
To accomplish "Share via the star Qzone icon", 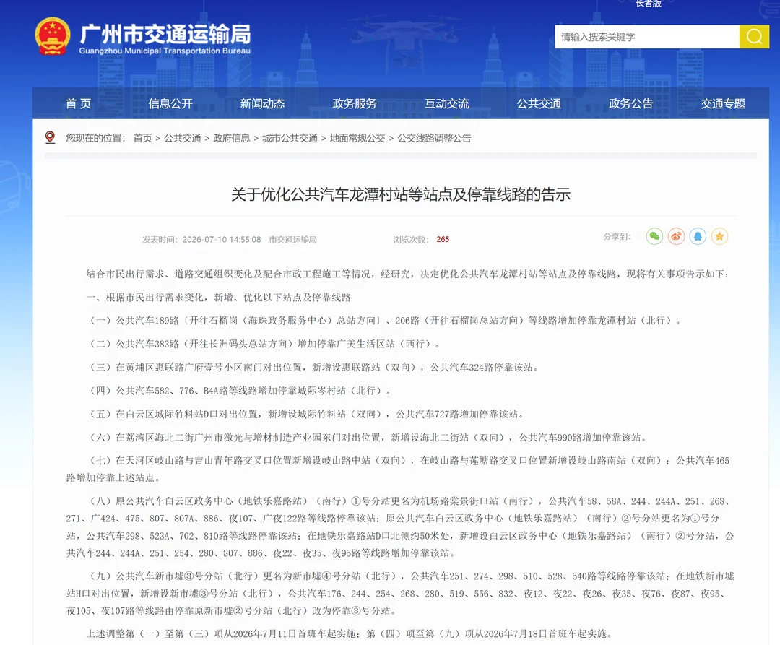I will [719, 236].
